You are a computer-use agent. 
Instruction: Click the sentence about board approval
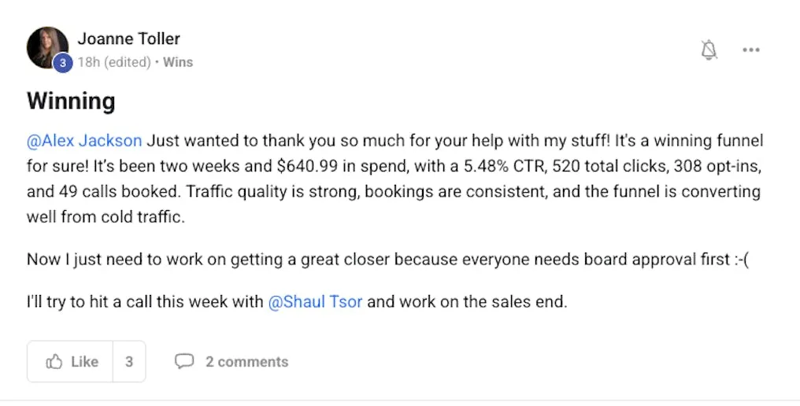(x=387, y=260)
